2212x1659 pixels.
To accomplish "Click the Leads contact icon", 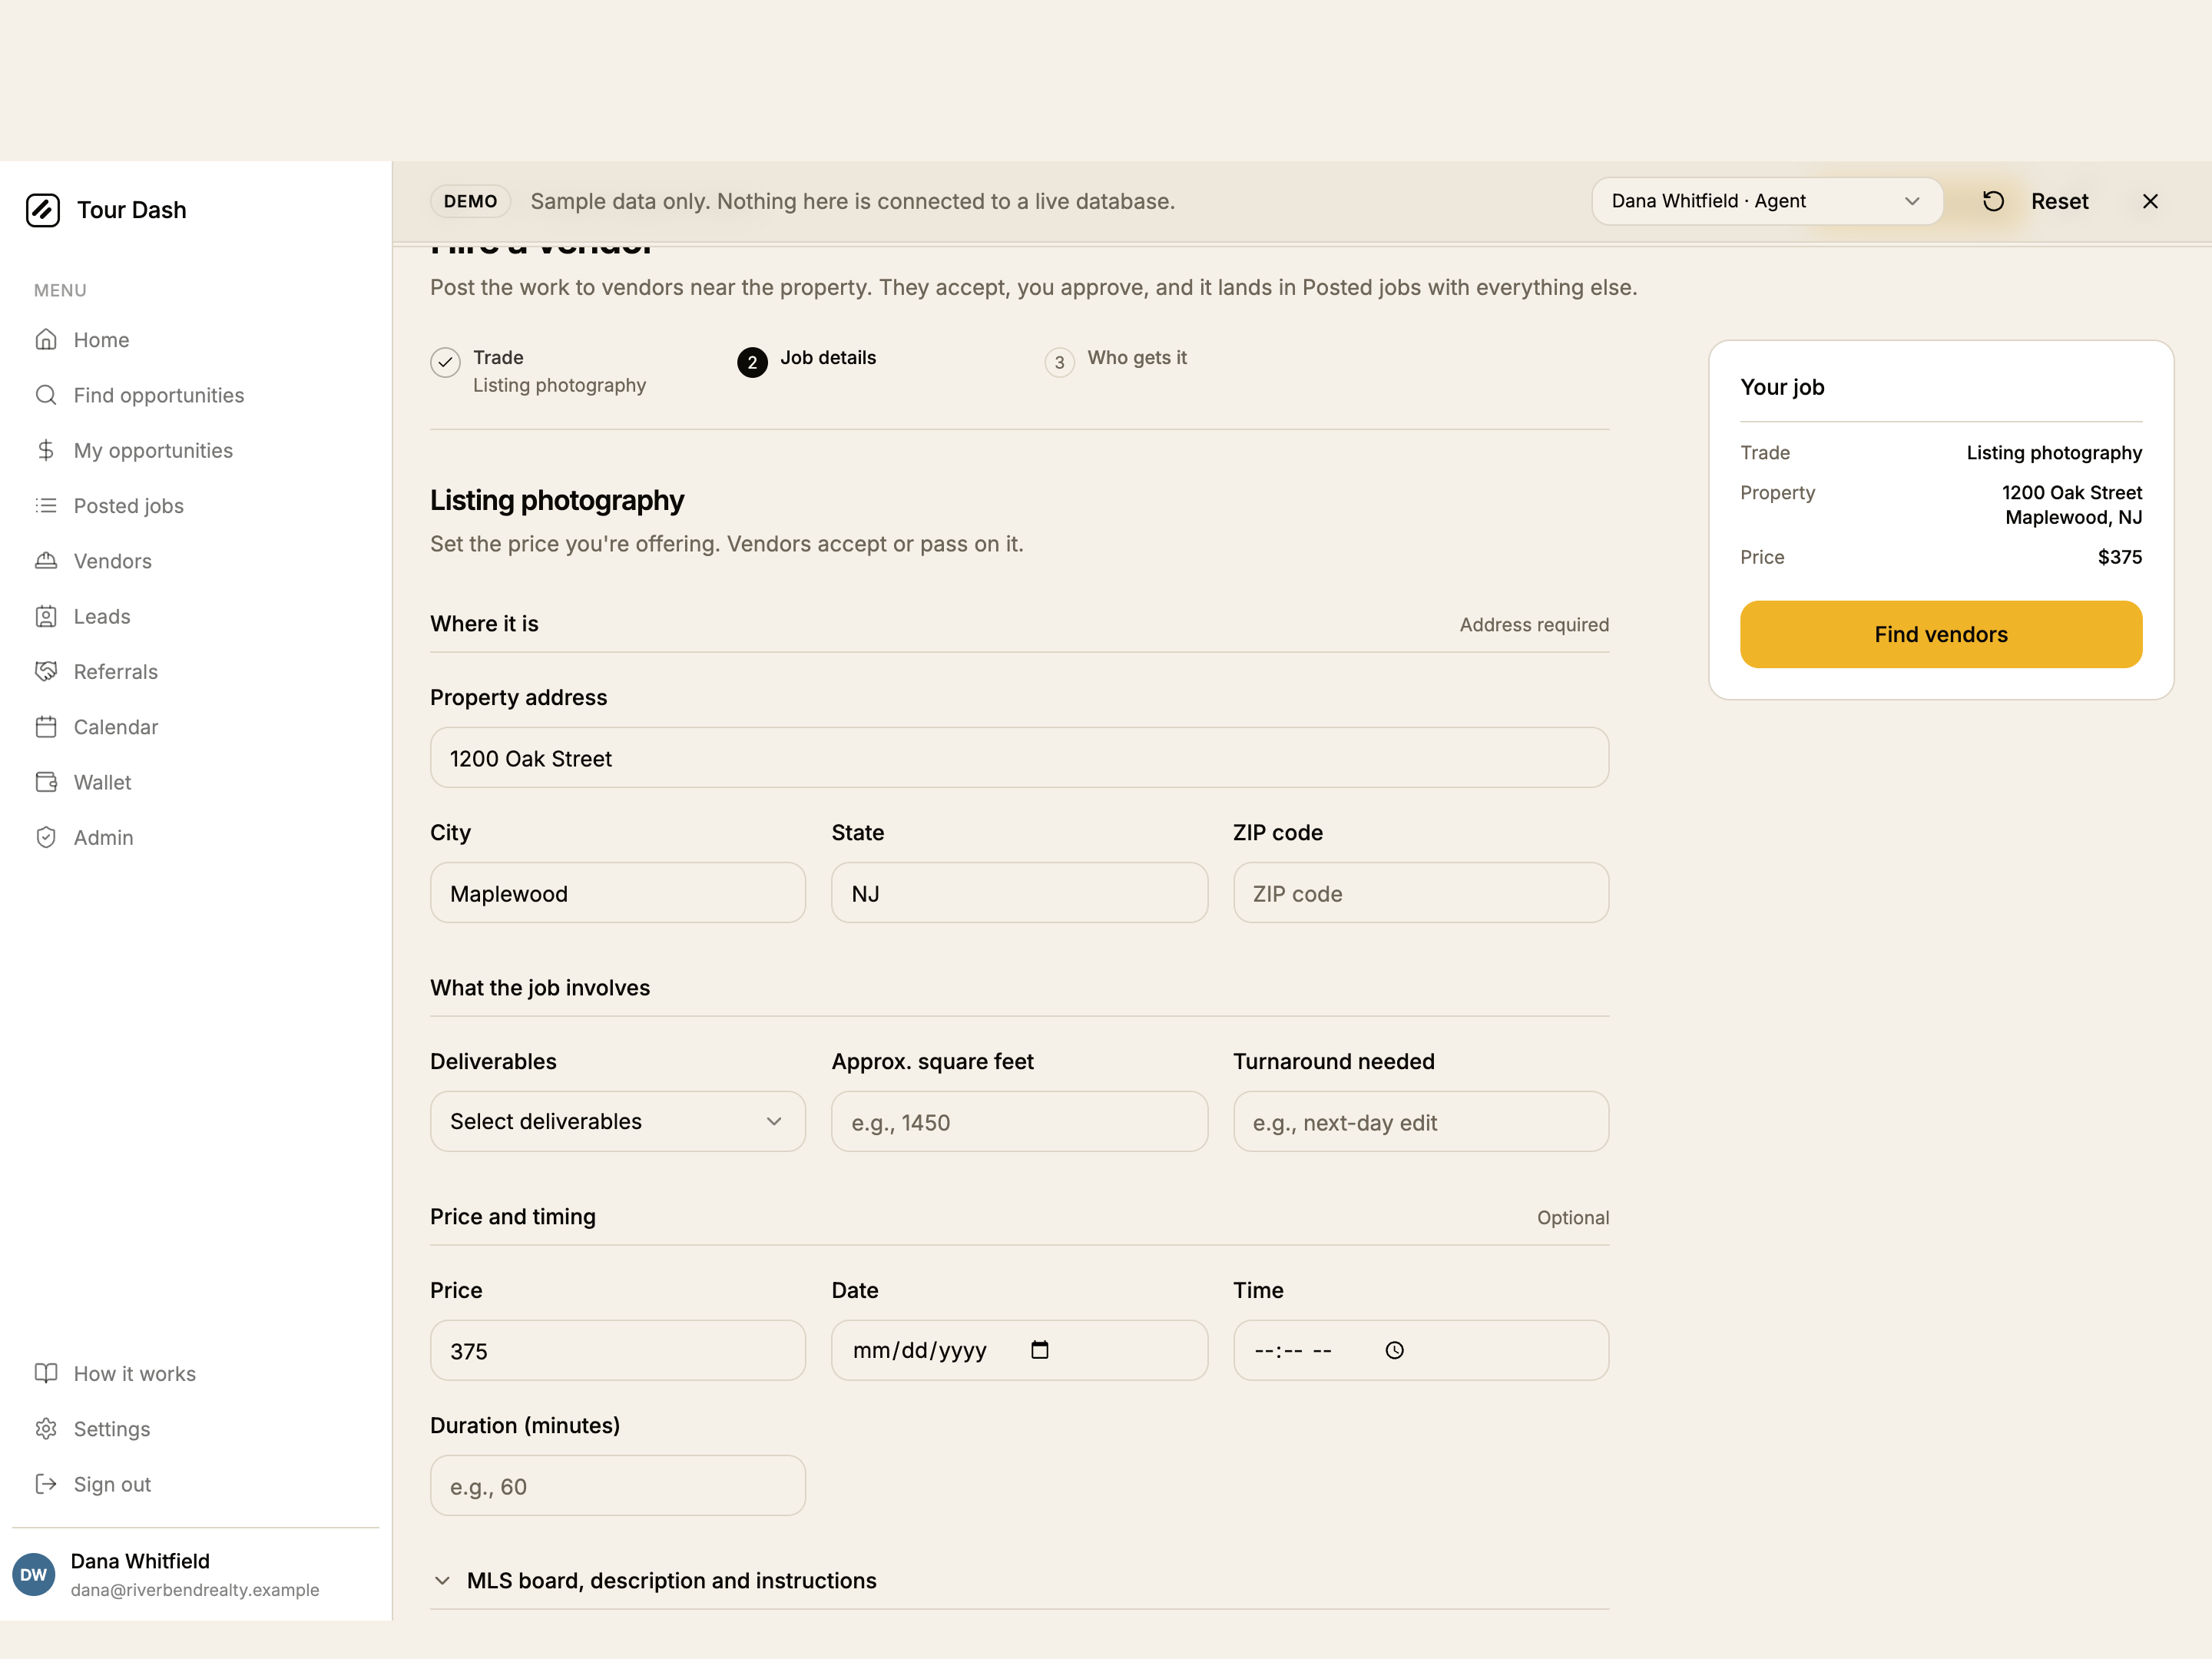I will tap(46, 616).
